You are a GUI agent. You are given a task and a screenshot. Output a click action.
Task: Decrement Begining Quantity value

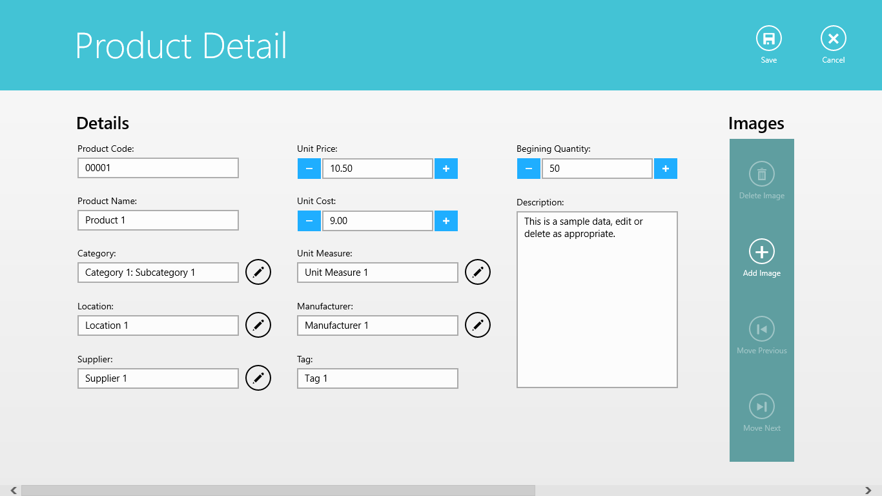pyautogui.click(x=528, y=169)
